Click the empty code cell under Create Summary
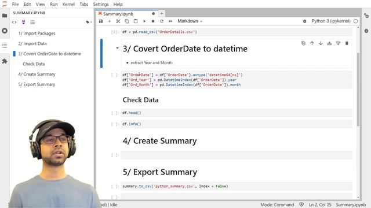Image resolution: width=371 pixels, height=208 pixels. pyautogui.click(x=237, y=155)
